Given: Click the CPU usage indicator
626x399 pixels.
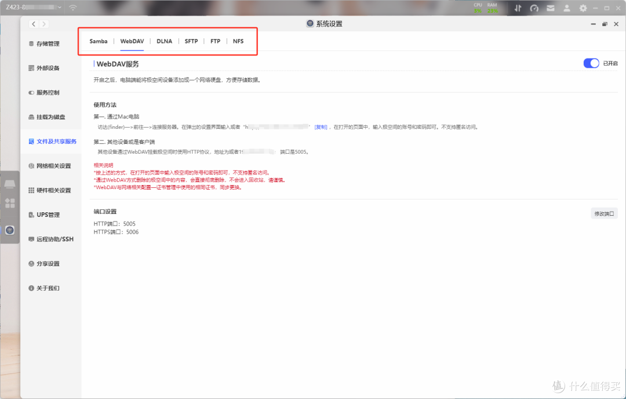Looking at the screenshot, I should click(x=478, y=8).
